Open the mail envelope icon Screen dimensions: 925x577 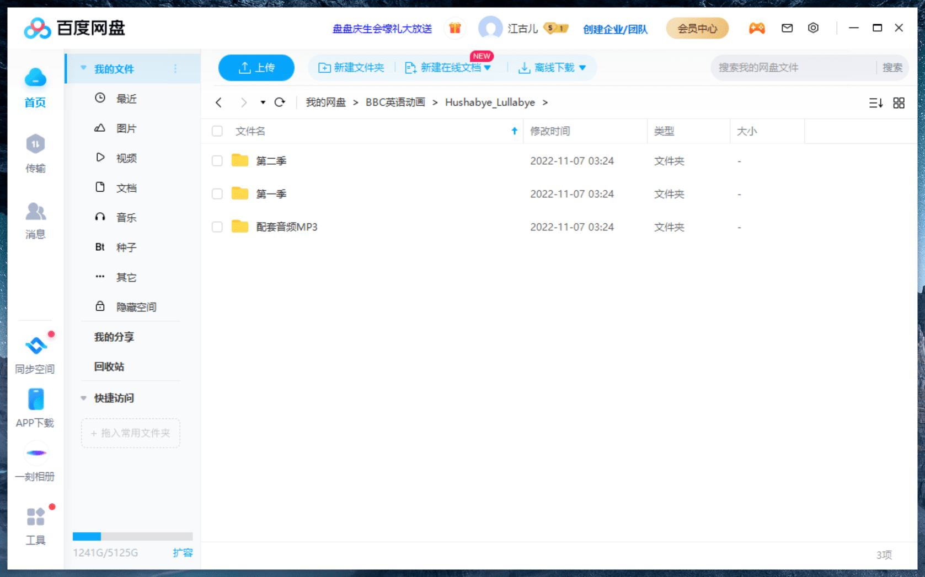click(x=787, y=28)
